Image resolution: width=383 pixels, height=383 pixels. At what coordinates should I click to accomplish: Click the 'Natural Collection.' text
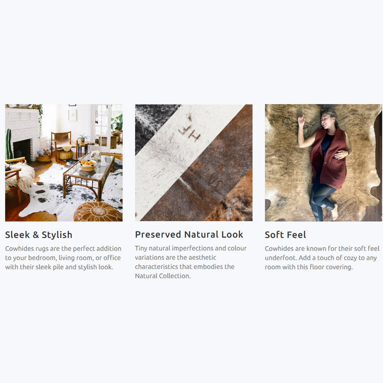pos(163,276)
